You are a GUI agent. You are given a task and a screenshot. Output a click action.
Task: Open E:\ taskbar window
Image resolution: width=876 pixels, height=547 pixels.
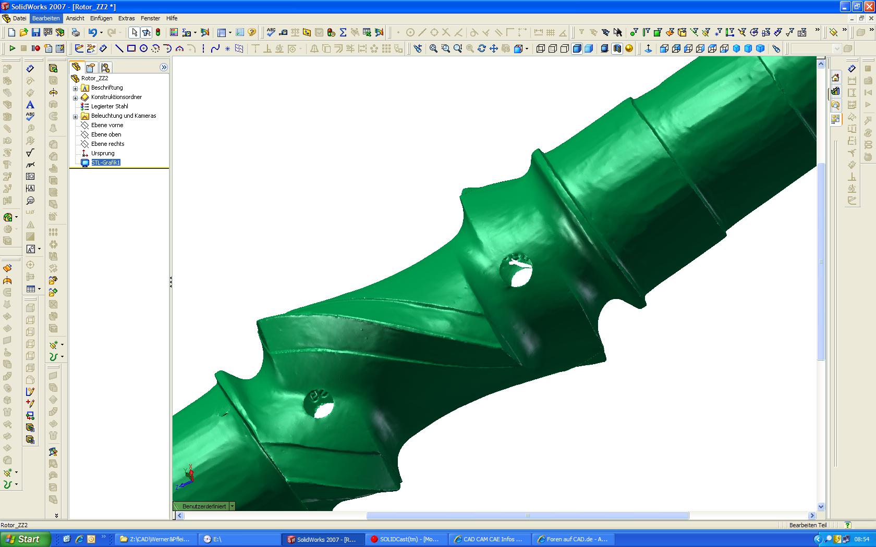pos(239,539)
